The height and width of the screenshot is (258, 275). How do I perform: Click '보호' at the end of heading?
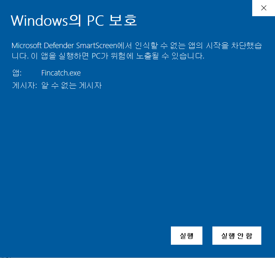(123, 20)
